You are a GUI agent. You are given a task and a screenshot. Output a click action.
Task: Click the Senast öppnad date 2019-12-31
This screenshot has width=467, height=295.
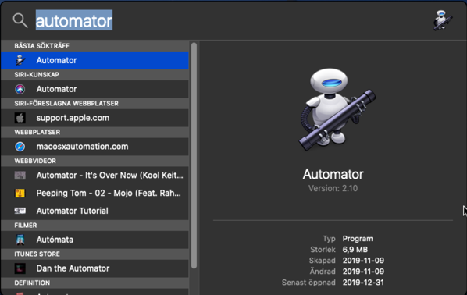click(x=363, y=283)
